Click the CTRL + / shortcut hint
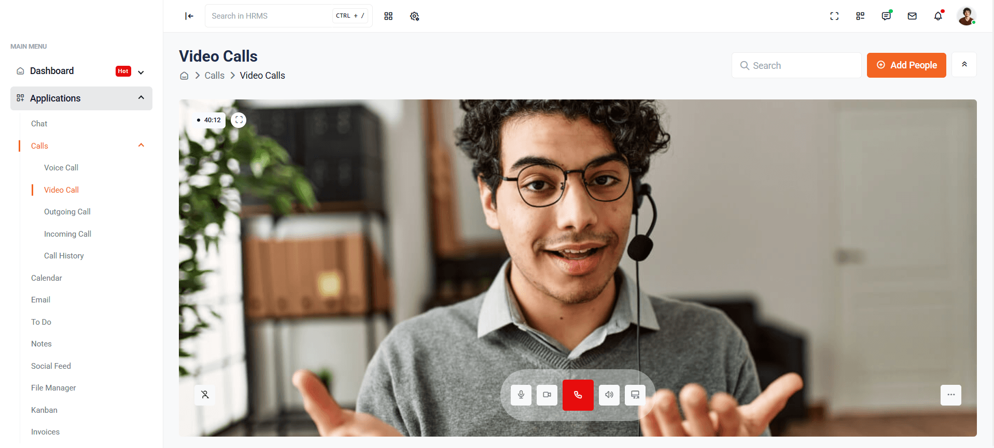The height and width of the screenshot is (448, 994). point(350,16)
